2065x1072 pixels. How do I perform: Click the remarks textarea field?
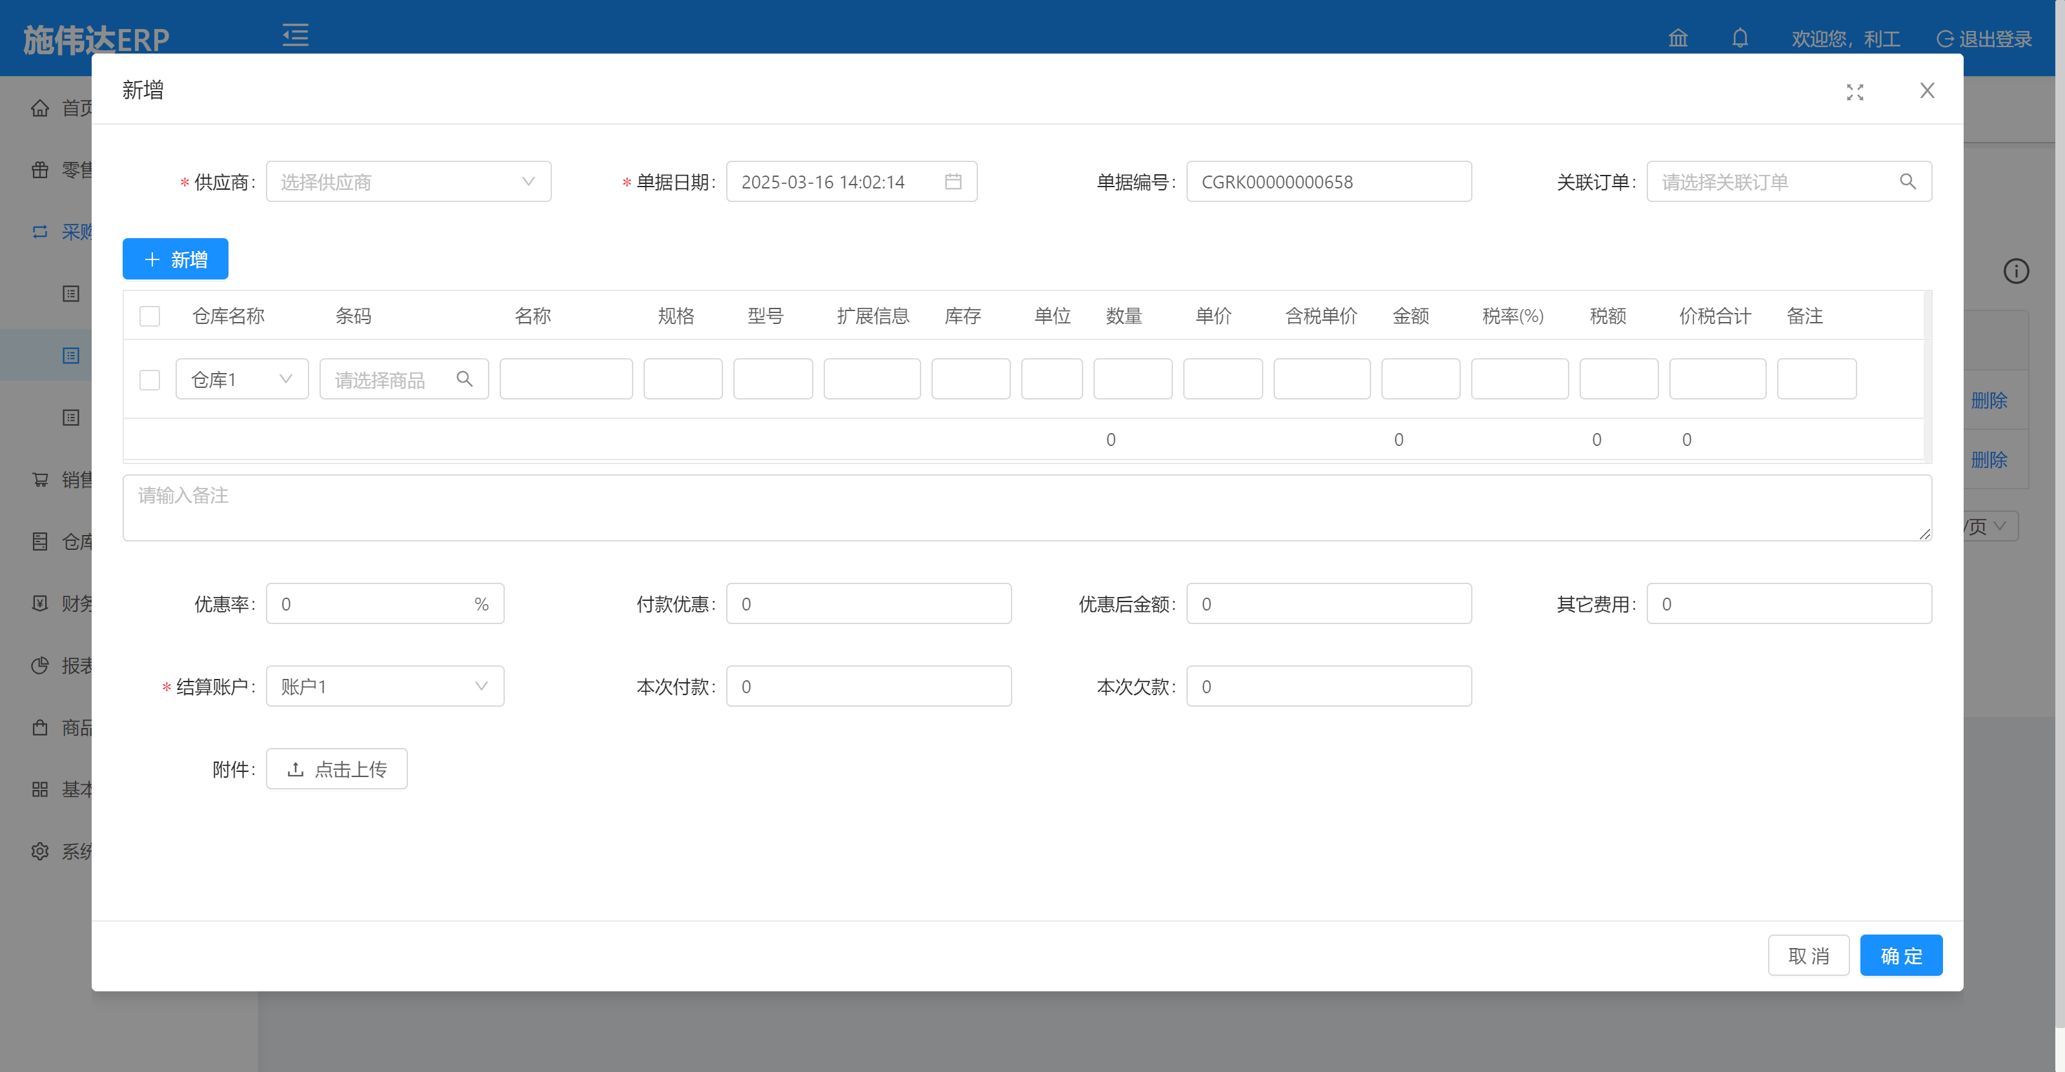(1026, 508)
